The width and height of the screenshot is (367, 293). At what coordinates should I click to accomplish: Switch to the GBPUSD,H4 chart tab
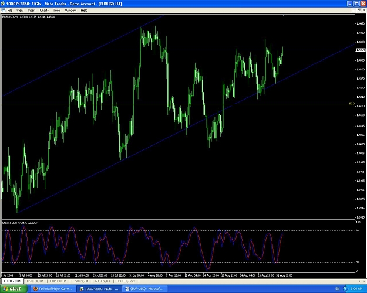tap(58, 281)
